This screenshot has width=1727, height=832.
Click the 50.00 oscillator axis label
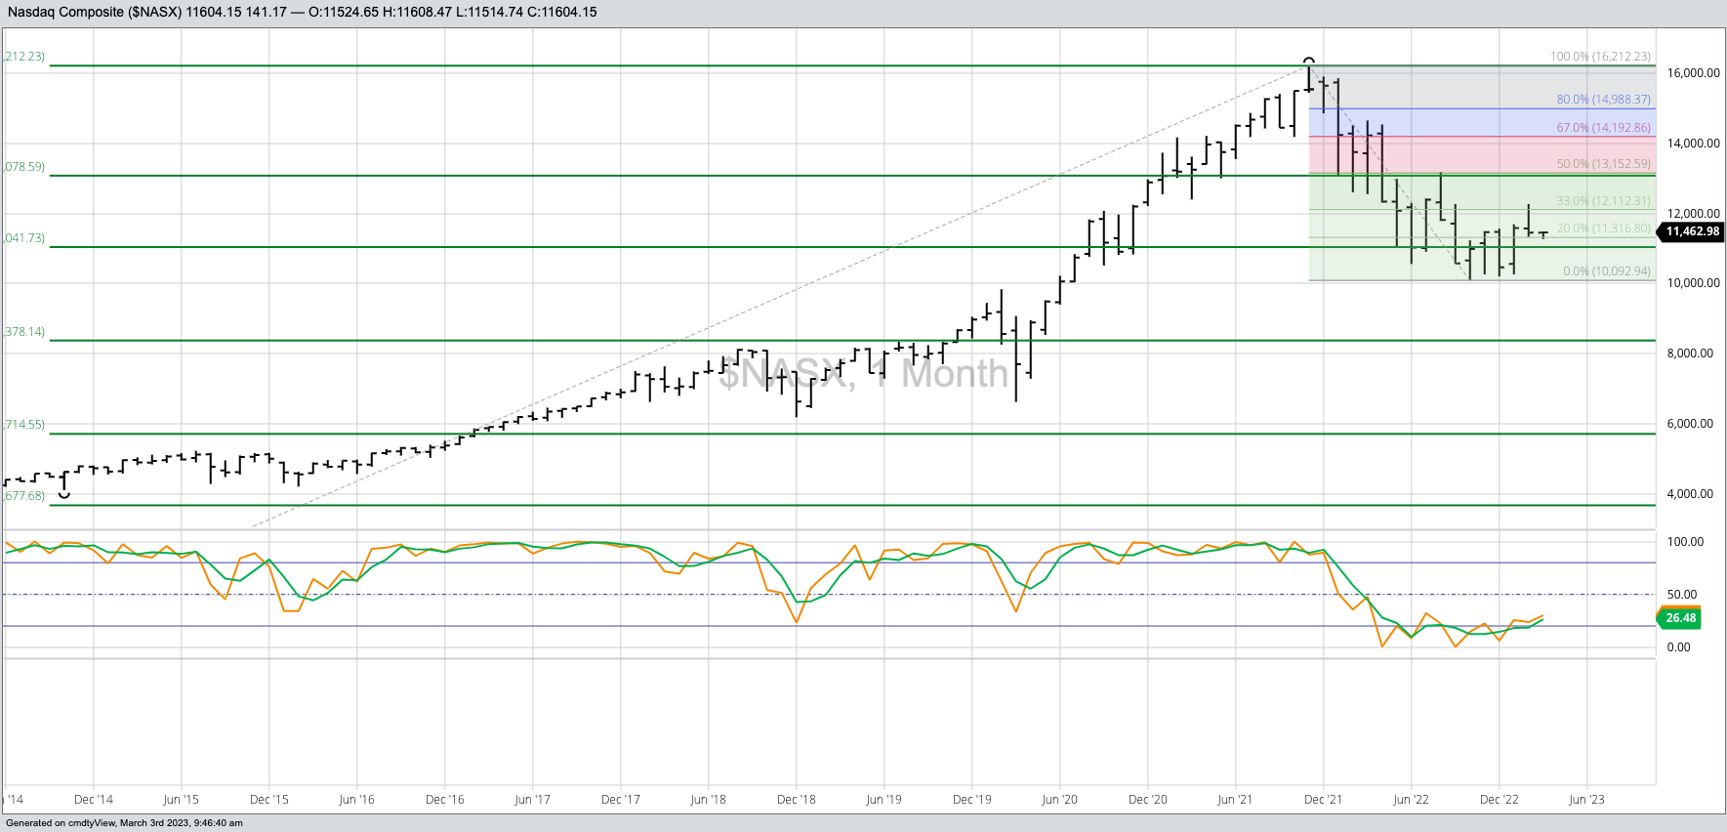tap(1682, 595)
